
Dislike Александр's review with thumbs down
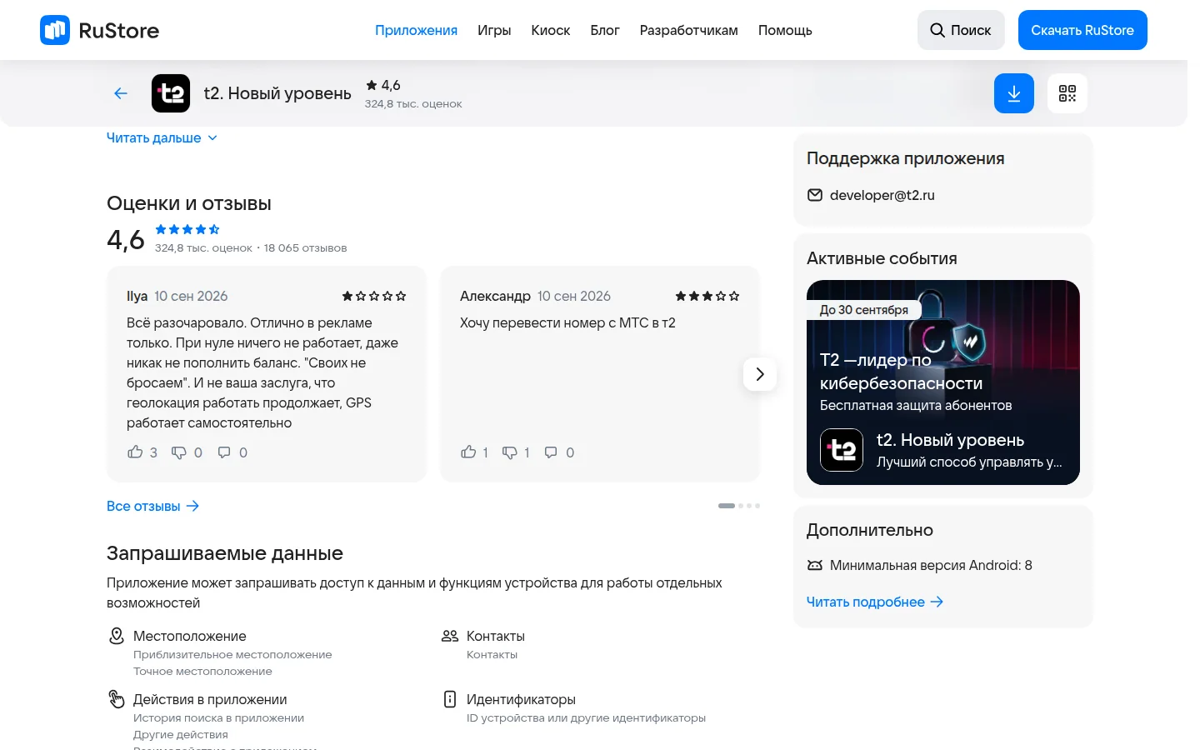[510, 452]
